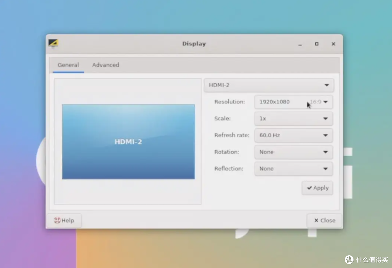
Task: Select the HDMI-2 monitor preview thumbnail
Action: coord(128,142)
